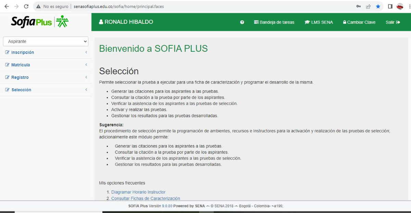Image resolution: width=411 pixels, height=213 pixels.
Task: Click the Matrícula icon in the sidebar
Action: tap(7, 65)
